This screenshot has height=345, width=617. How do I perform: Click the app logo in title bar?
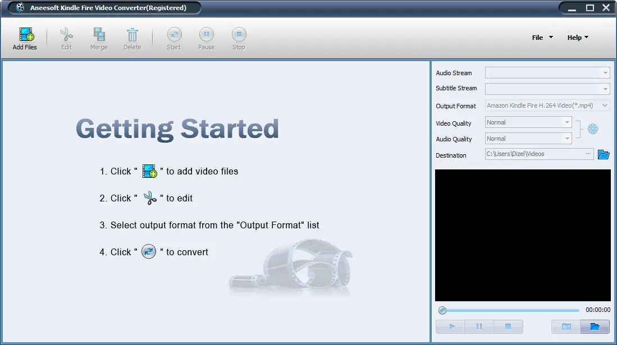coord(20,7)
